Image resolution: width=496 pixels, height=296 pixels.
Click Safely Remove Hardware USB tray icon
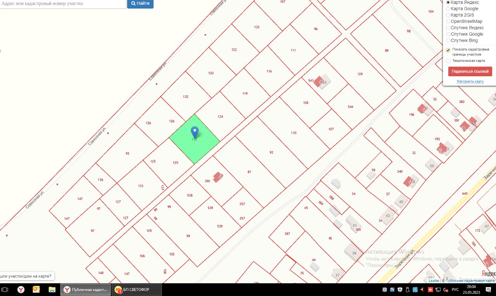[x=408, y=289]
